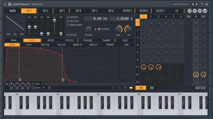213x119 pixels.
Task: Switch to the OP 2 tab
Action: [x=45, y=11]
